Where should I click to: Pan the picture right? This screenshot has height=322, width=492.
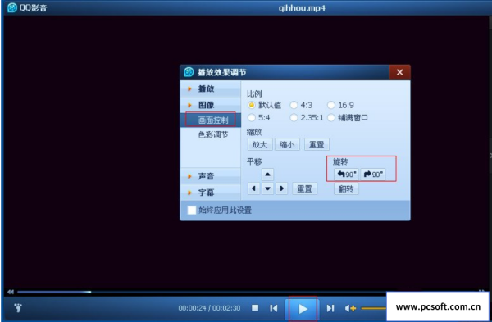[281, 188]
